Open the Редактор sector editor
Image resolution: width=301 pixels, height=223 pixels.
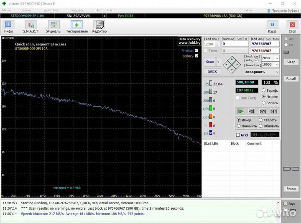point(99,27)
